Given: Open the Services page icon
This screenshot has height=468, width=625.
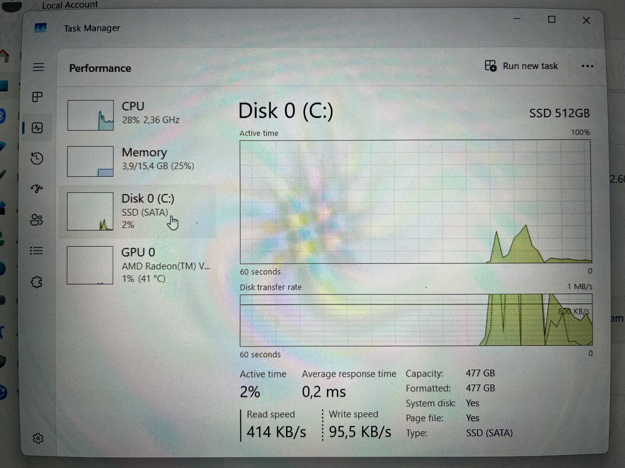Looking at the screenshot, I should pyautogui.click(x=37, y=282).
